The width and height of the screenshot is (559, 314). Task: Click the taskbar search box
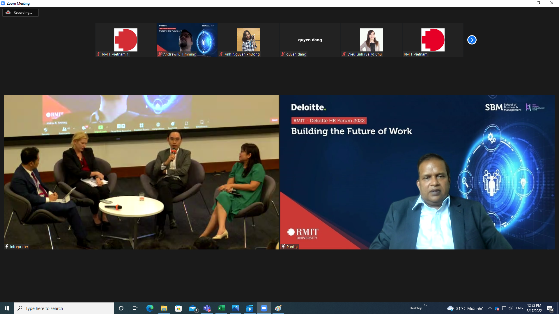pos(64,308)
